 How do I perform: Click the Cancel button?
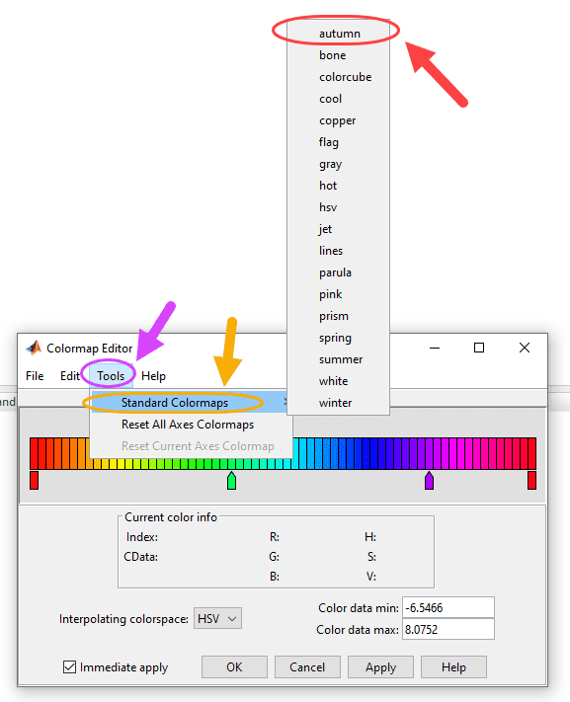(307, 667)
